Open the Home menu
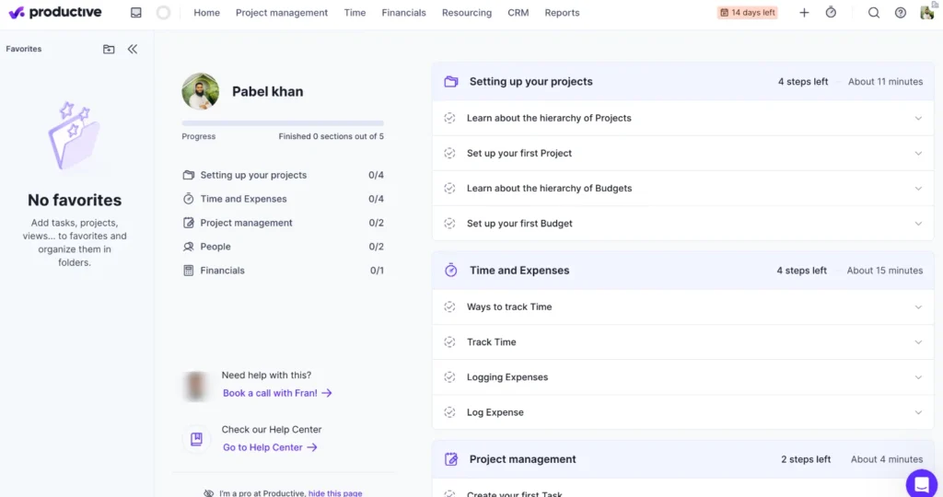The width and height of the screenshot is (943, 497). pyautogui.click(x=206, y=13)
